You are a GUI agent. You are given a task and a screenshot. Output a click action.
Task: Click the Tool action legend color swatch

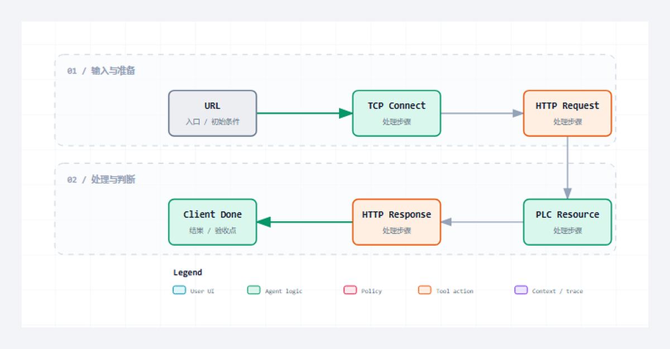click(425, 290)
